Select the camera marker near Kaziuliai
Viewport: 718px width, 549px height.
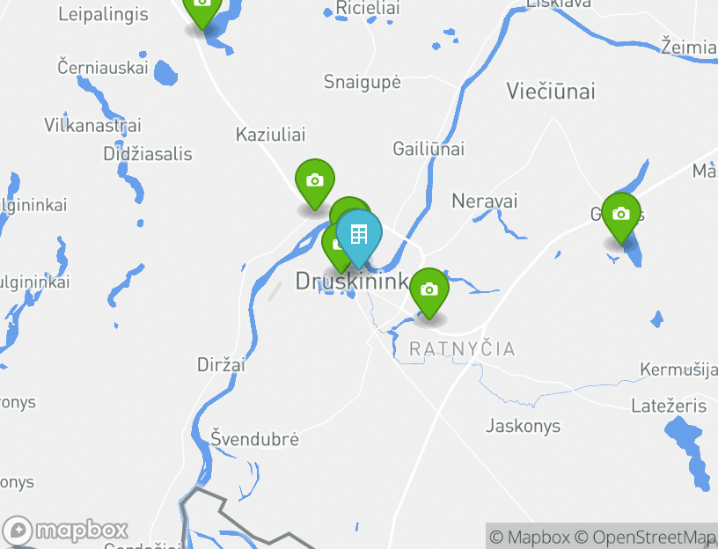[x=315, y=184]
